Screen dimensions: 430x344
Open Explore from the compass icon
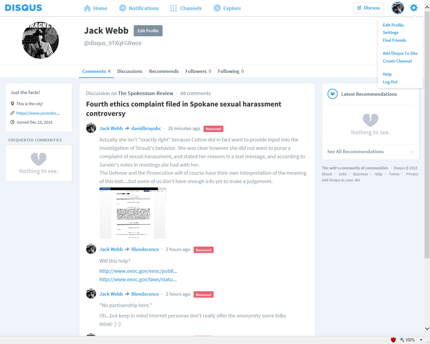tap(217, 8)
